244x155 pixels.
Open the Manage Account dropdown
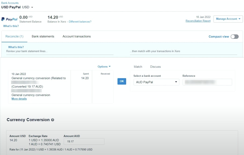[228, 19]
